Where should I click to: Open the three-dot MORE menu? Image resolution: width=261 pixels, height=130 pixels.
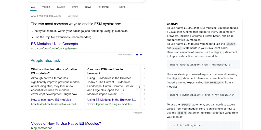tap(121, 7)
